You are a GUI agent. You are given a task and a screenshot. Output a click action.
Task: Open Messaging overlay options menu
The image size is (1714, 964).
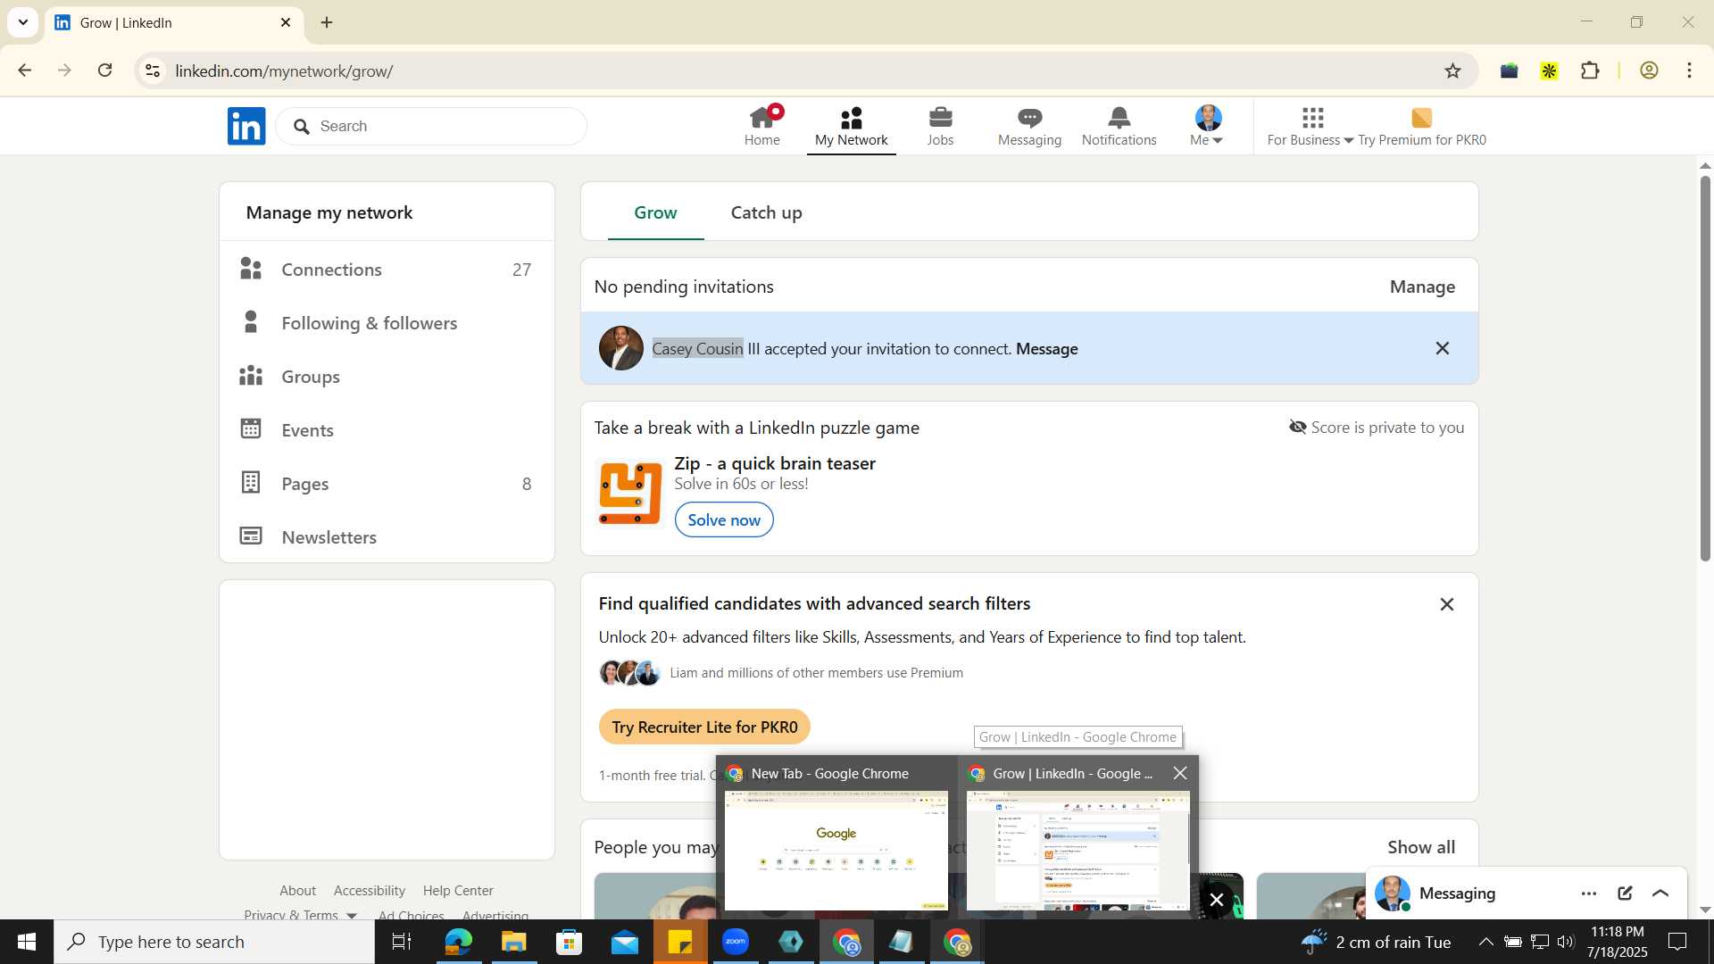coord(1588,893)
